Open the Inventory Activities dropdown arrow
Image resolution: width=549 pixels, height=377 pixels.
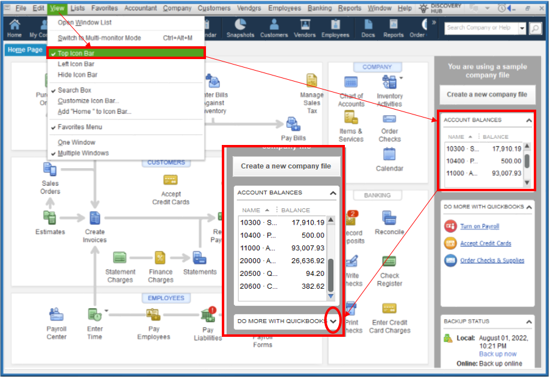(401, 78)
